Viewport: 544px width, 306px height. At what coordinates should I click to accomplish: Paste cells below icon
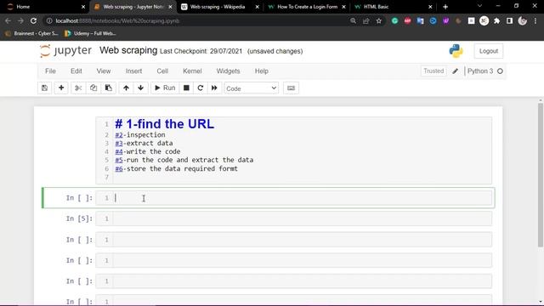coord(108,88)
